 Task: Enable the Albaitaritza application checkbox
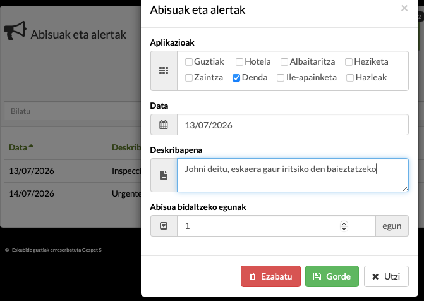point(284,62)
